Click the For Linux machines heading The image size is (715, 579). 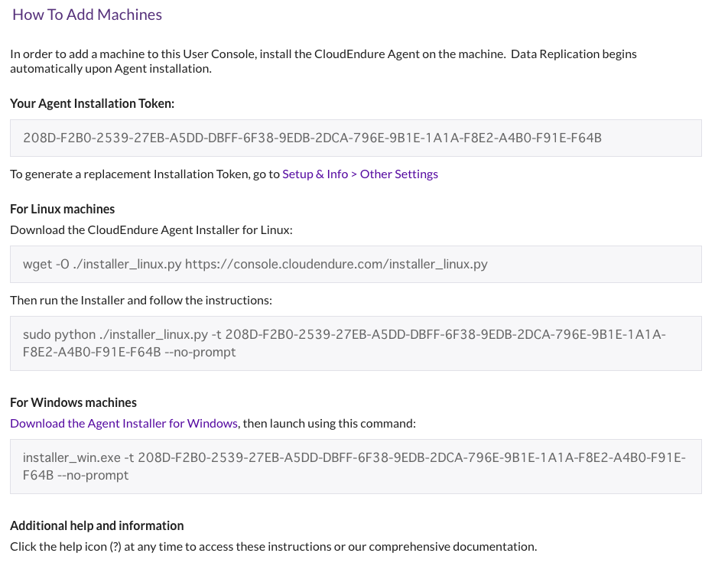point(63,209)
